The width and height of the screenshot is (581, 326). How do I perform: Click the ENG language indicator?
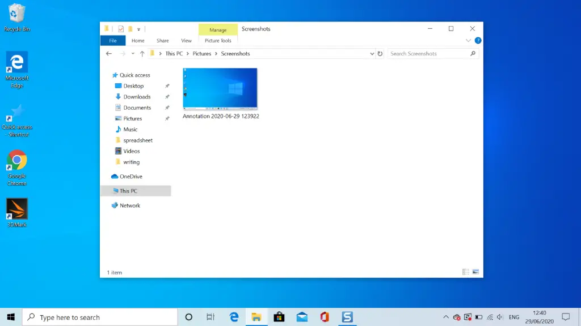point(514,317)
